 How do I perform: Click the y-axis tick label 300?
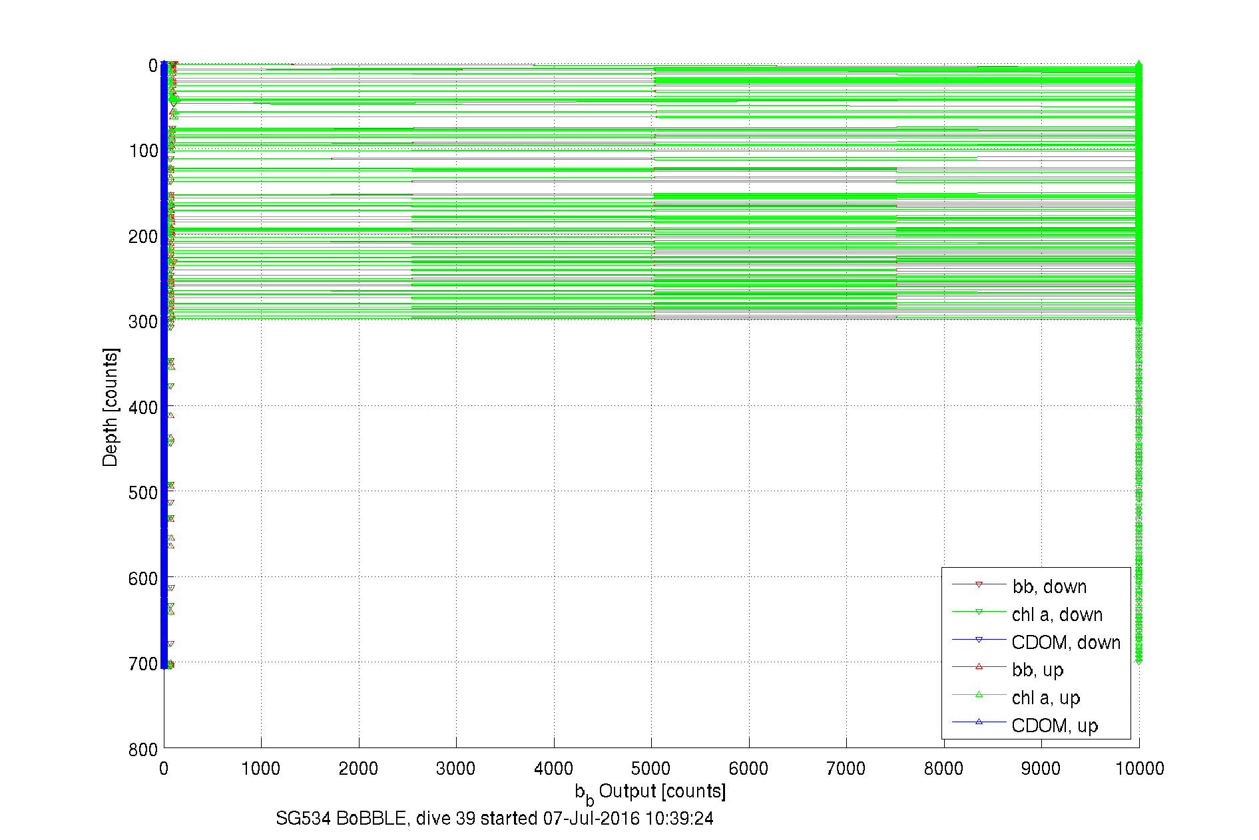(144, 321)
